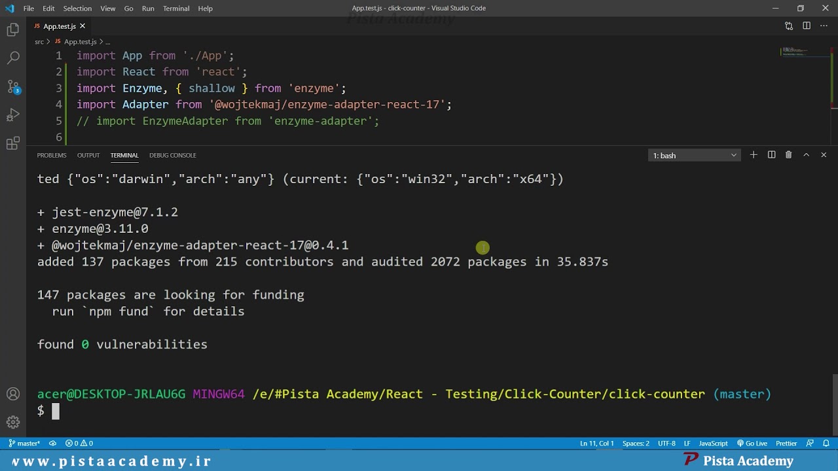Click 'src' in the breadcrumb path
Viewport: 838px width, 471px height.
[x=39, y=42]
